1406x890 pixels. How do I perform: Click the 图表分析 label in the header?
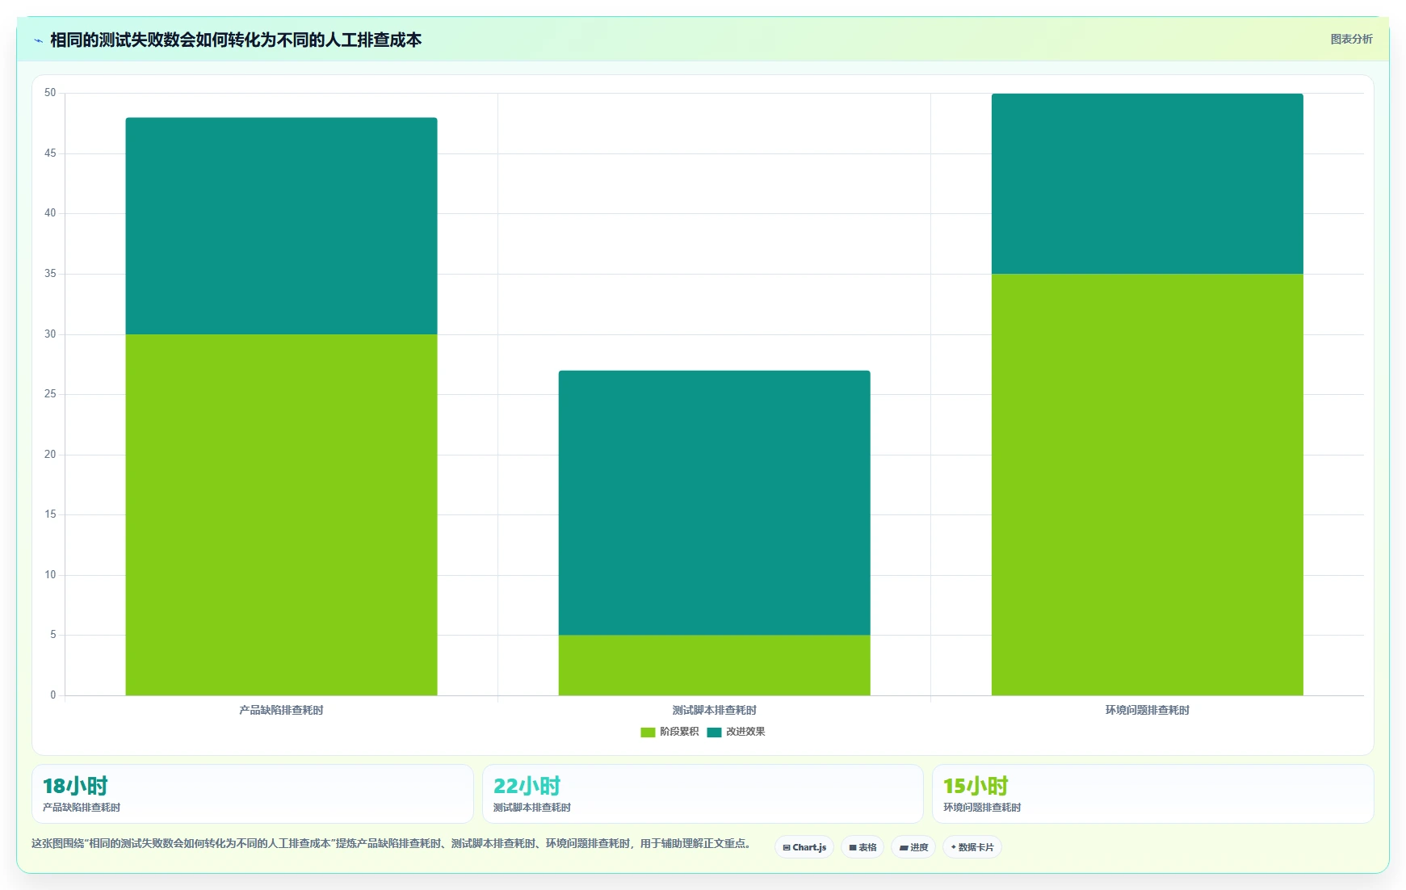tap(1351, 39)
